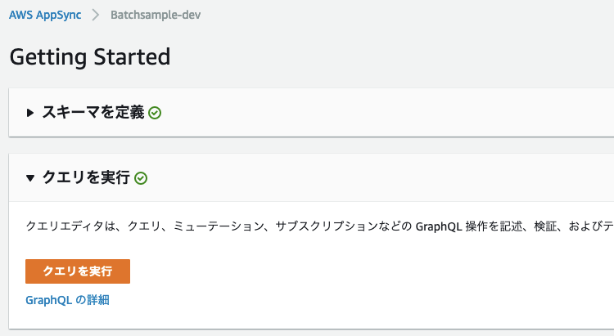The height and width of the screenshot is (336, 614).
Task: Click the breadcrumb chevron separator icon
Action: click(96, 15)
